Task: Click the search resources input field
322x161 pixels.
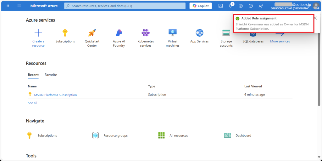Action: 126,6
